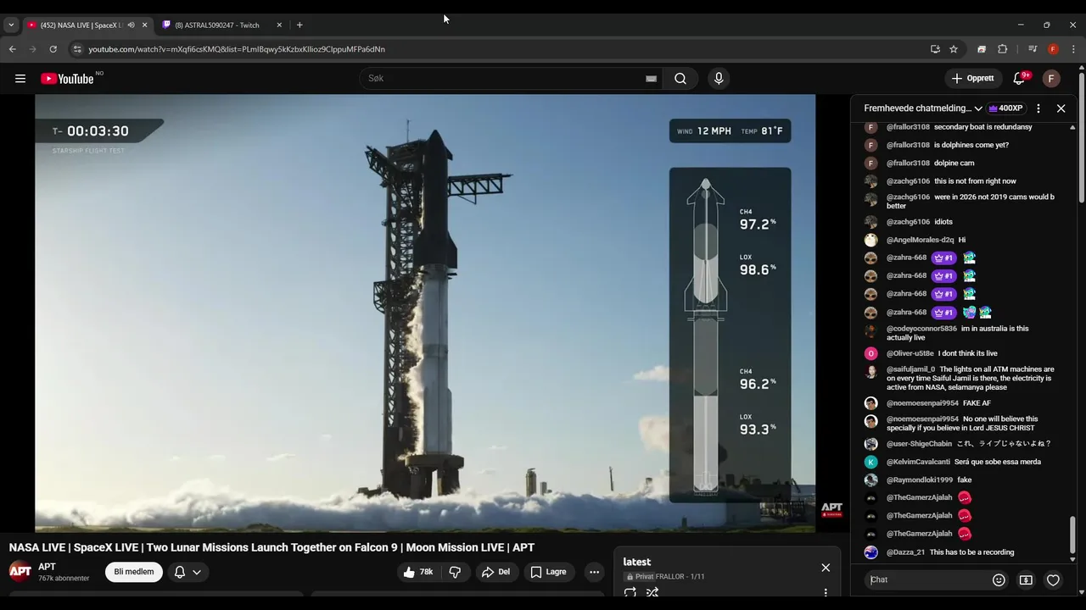Click the video title NASA LIVE SpaceX LIVE
Viewport: 1086px width, 610px height.
coord(271,548)
